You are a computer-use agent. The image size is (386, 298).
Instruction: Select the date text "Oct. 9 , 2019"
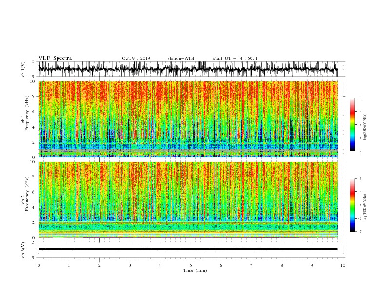click(x=136, y=58)
